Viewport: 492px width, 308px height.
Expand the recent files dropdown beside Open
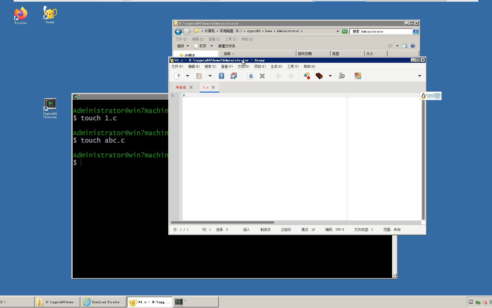tap(210, 76)
